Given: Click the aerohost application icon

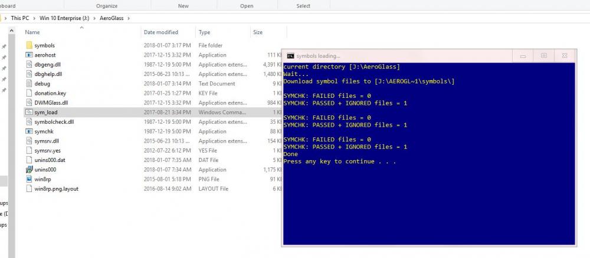Looking at the screenshot, I should pyautogui.click(x=29, y=55).
